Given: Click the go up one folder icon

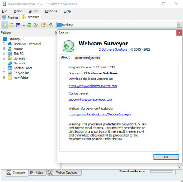Looking at the screenshot, I should pyautogui.click(x=11, y=25).
